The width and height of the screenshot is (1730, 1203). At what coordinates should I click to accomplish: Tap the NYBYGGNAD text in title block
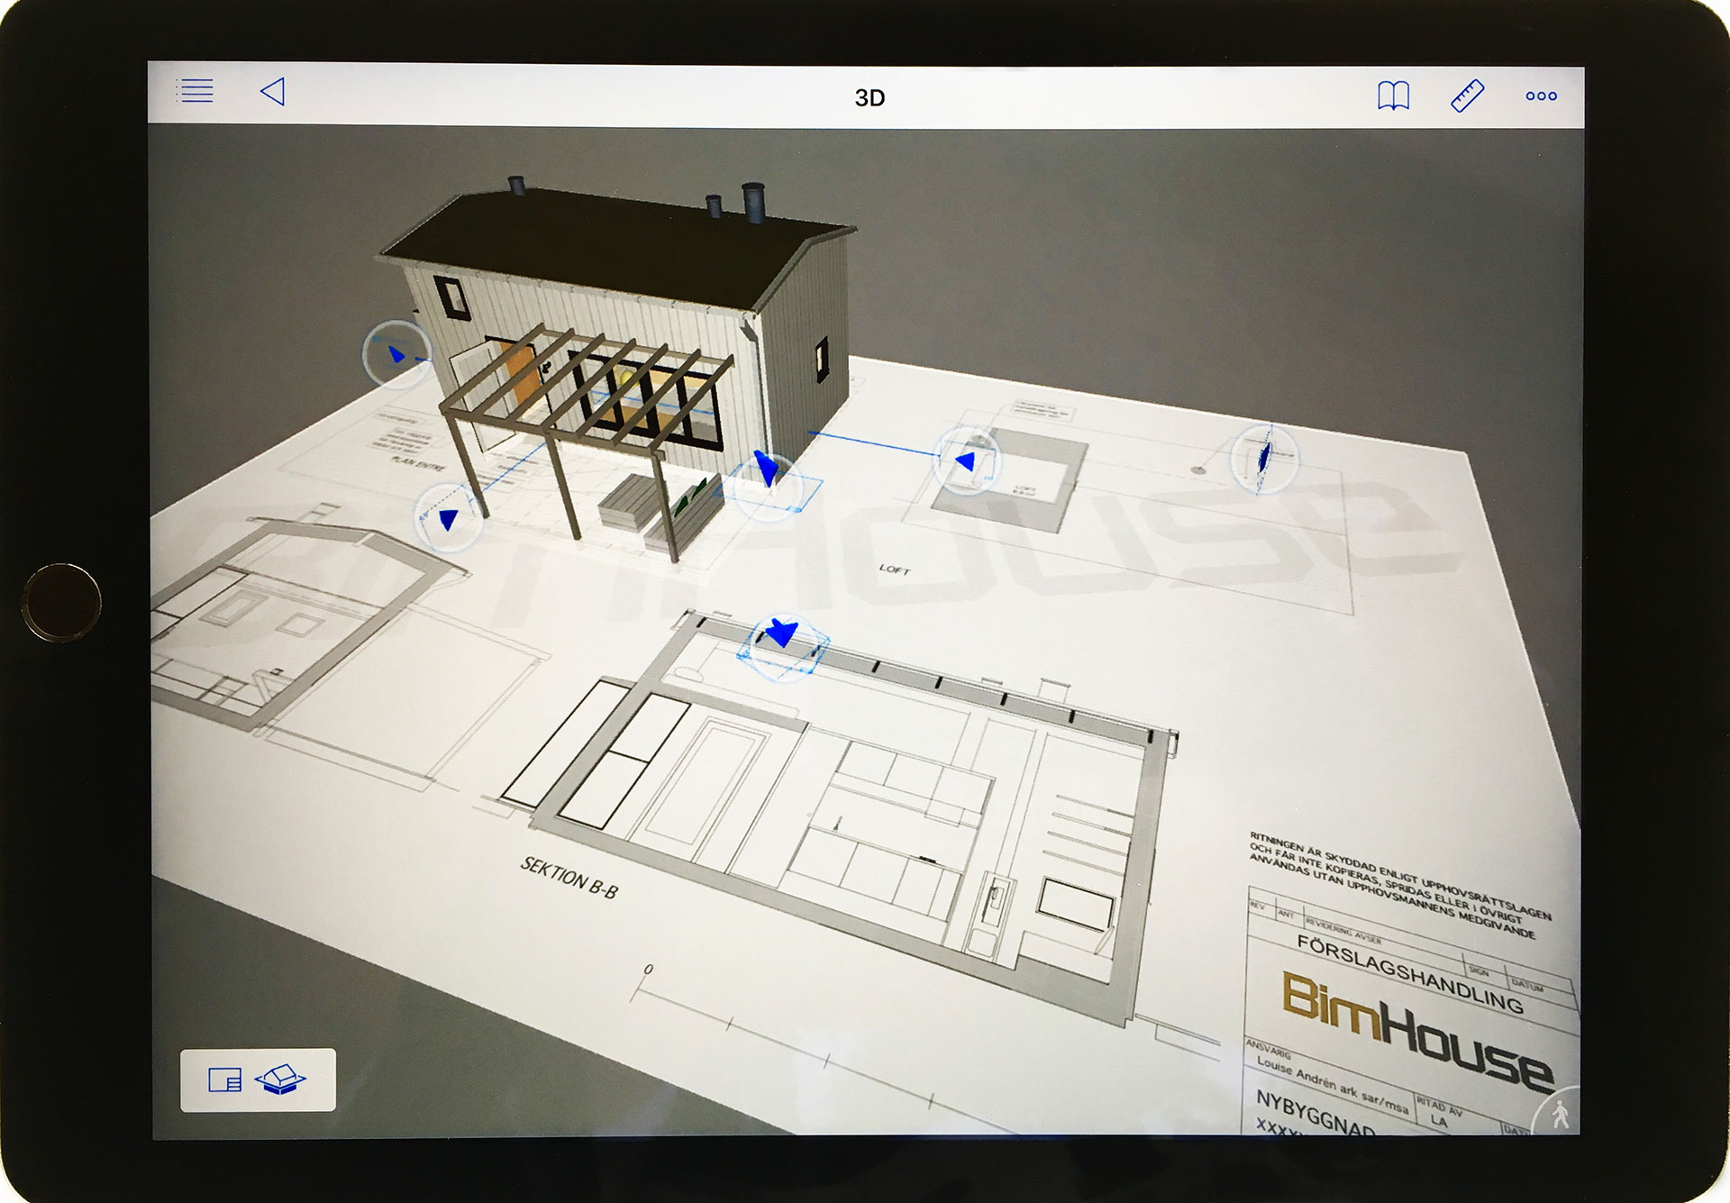1315,1115
